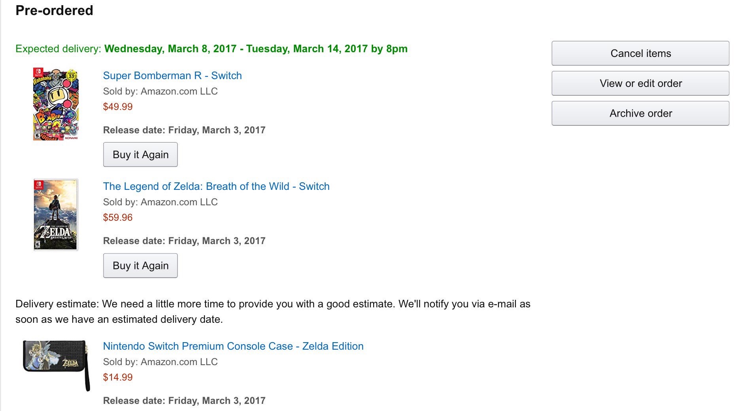Click the $49.99 price of Super Bomberman R

(x=118, y=107)
